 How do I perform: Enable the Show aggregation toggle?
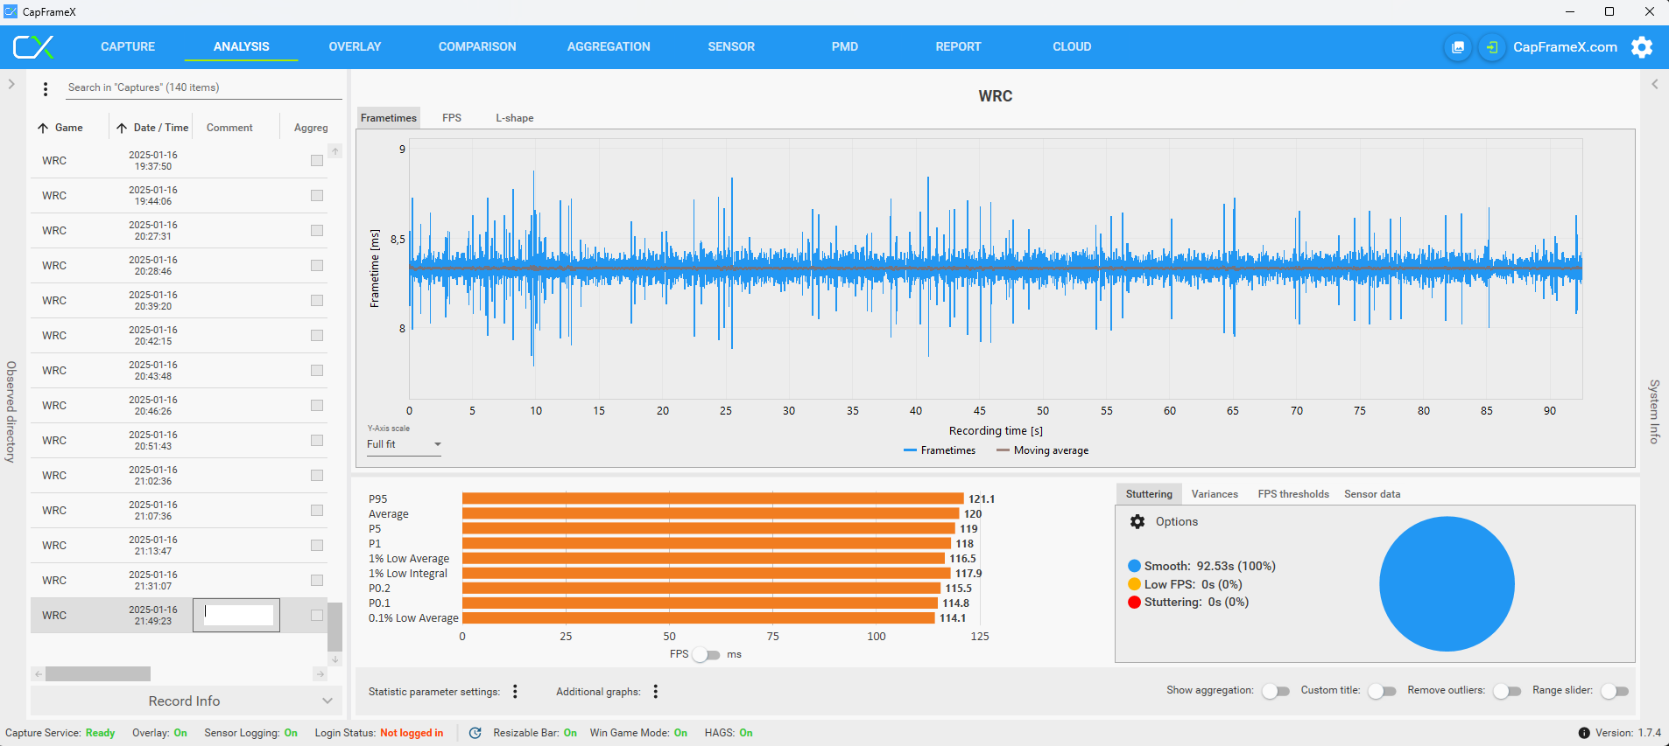[1275, 691]
